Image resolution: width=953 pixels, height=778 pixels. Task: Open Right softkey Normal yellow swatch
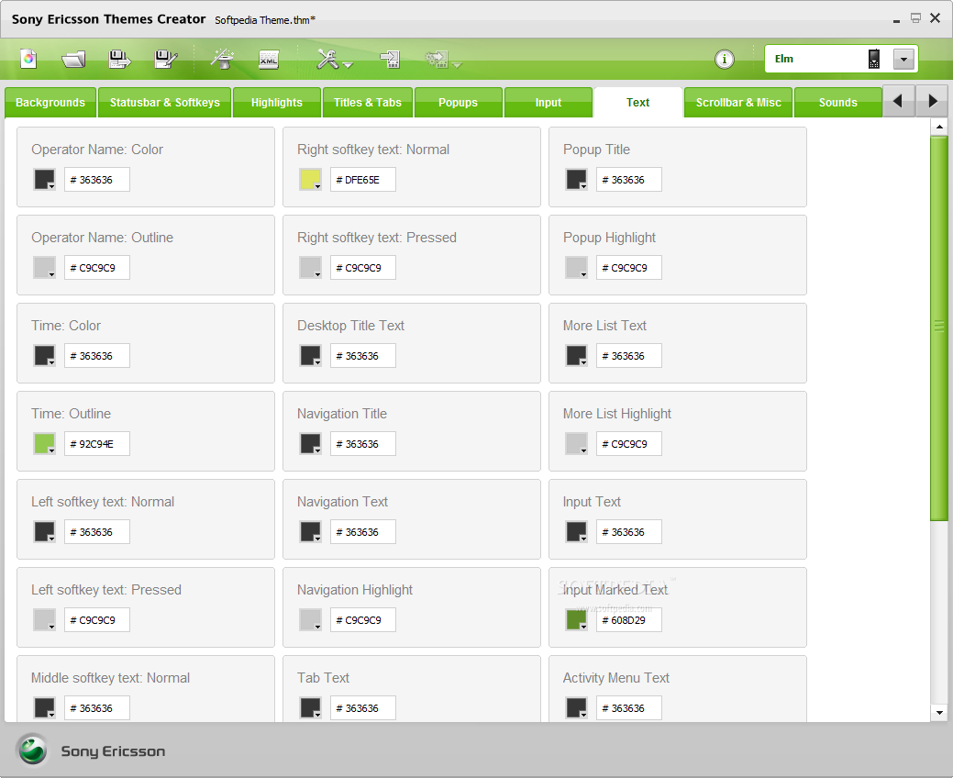pos(311,179)
